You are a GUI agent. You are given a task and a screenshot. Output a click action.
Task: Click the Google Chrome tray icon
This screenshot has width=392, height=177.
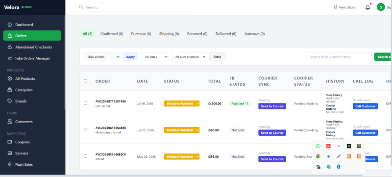[x=318, y=156]
